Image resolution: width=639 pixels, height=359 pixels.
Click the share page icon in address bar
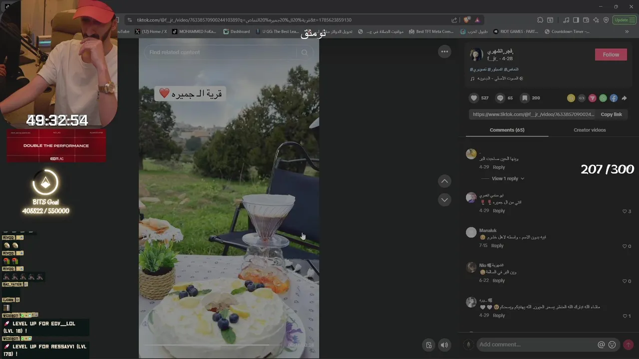click(454, 20)
